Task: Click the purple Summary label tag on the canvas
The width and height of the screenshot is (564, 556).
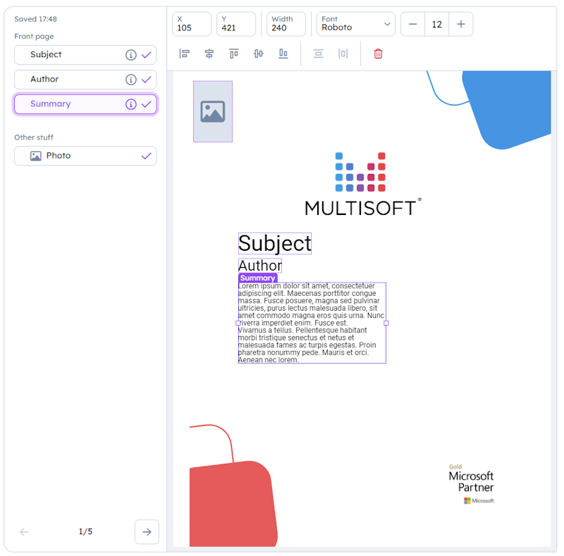Action: [x=258, y=278]
